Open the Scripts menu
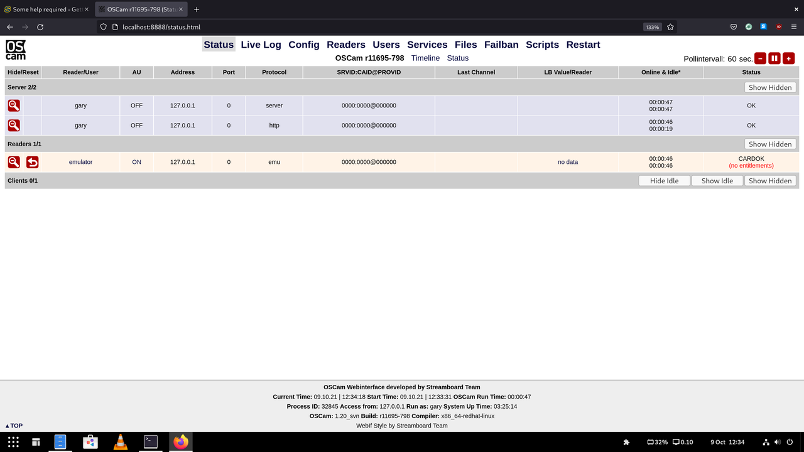The image size is (804, 452). point(543,45)
